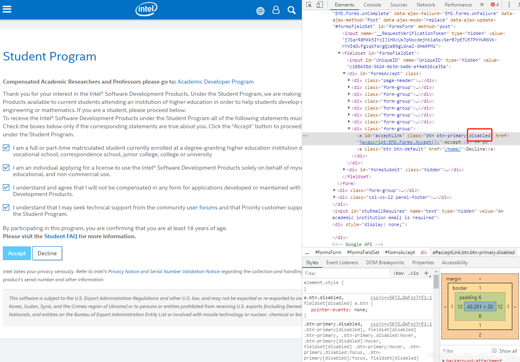This screenshot has height=362, width=520.
Task: Open the Student FAQ link
Action: tap(60, 236)
